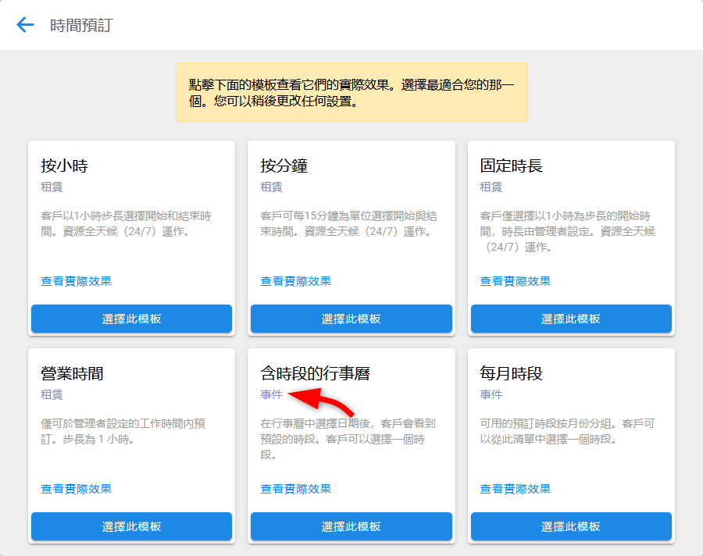View 查看實際效果 link under 營業時間
The image size is (703, 556).
tap(76, 489)
